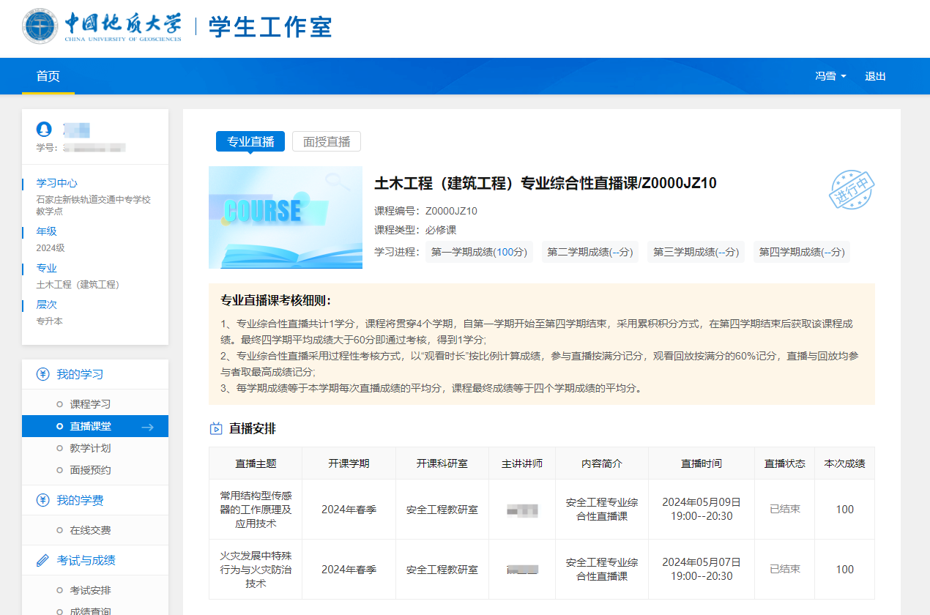Go to 首页 in the navigation bar

[x=48, y=76]
